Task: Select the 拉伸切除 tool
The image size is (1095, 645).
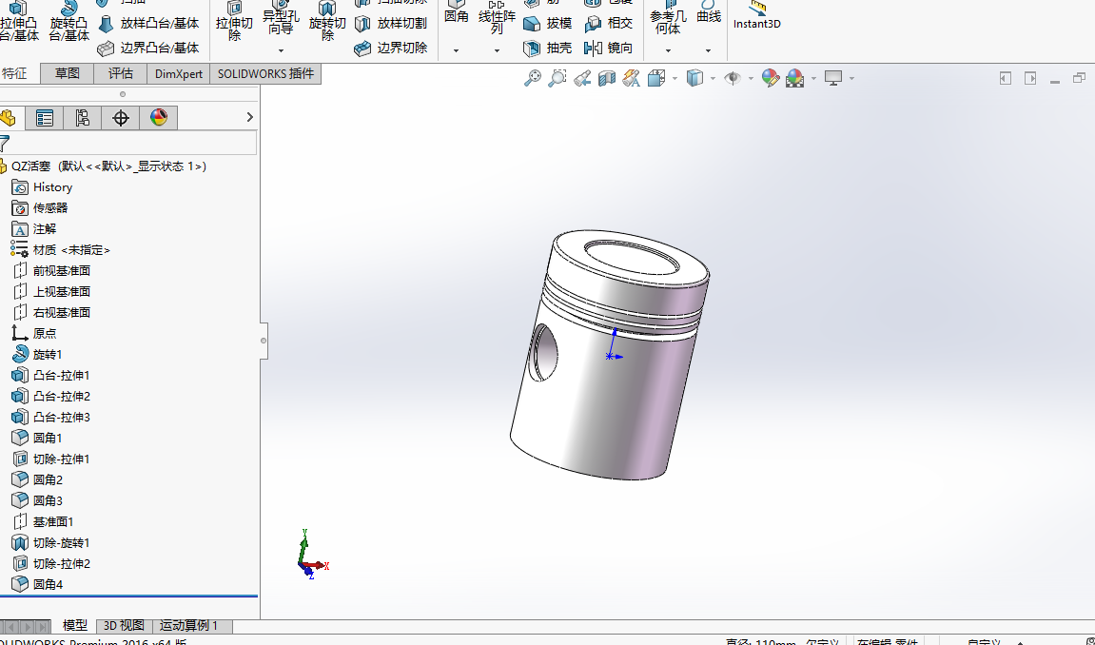Action: point(234,21)
